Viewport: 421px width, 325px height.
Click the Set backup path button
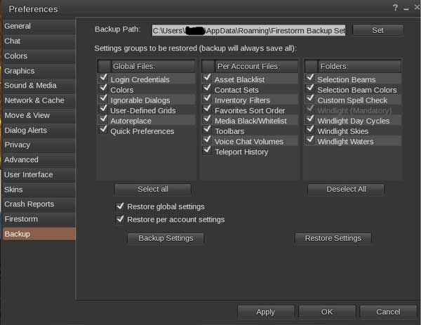pos(377,30)
